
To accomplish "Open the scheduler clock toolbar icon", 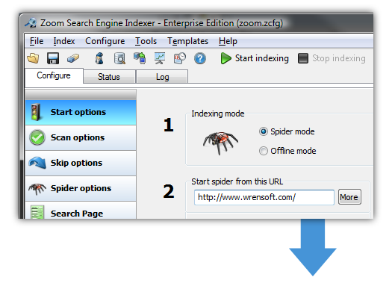I will click(x=180, y=58).
